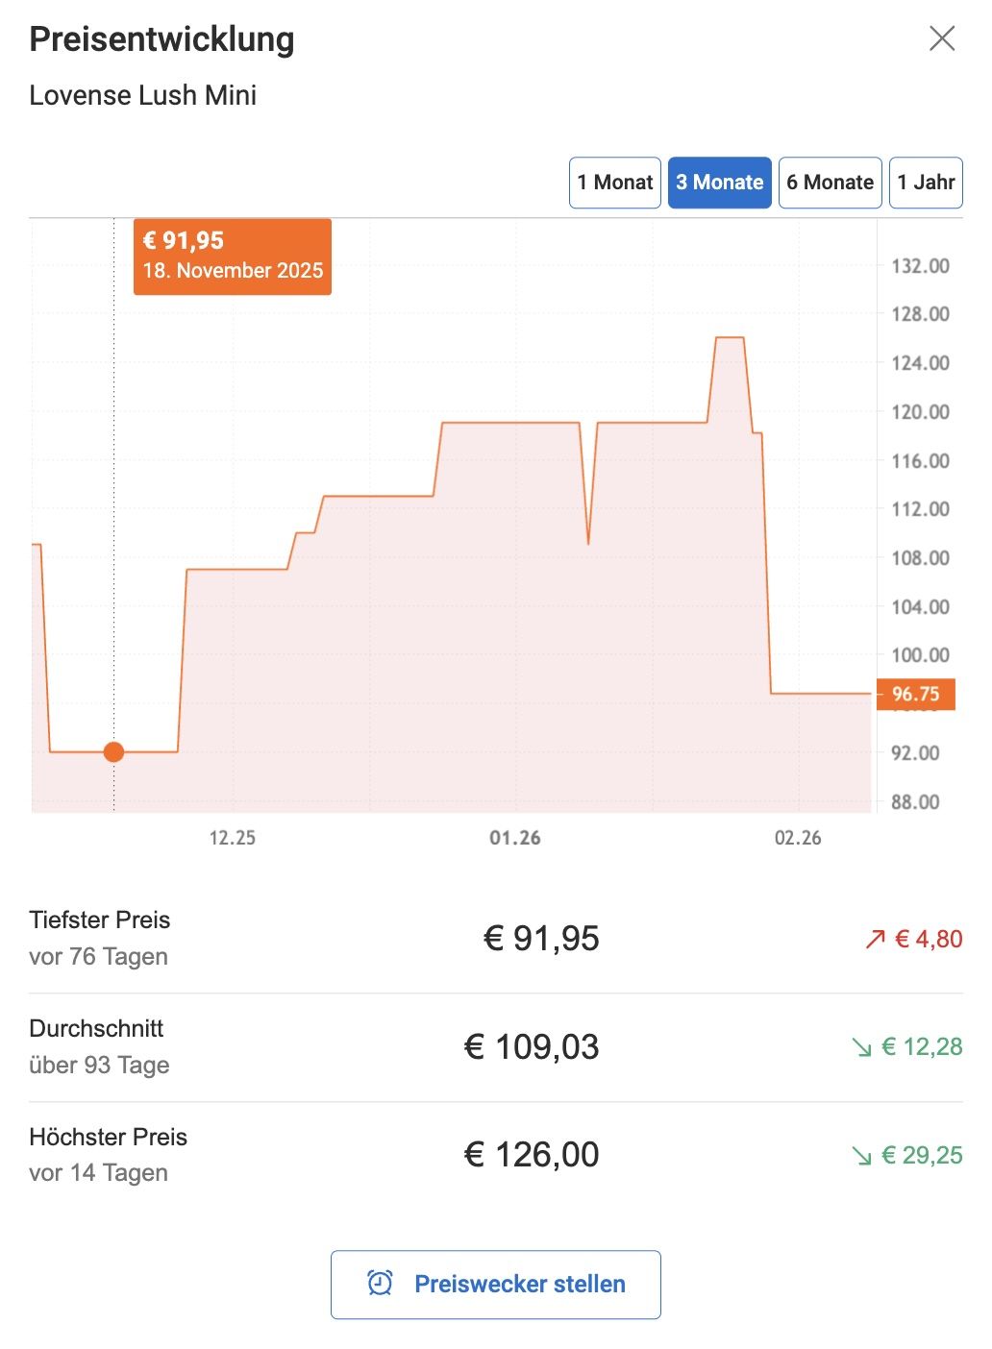The width and height of the screenshot is (992, 1349).
Task: Click the 01.26 date axis label
Action: click(515, 838)
